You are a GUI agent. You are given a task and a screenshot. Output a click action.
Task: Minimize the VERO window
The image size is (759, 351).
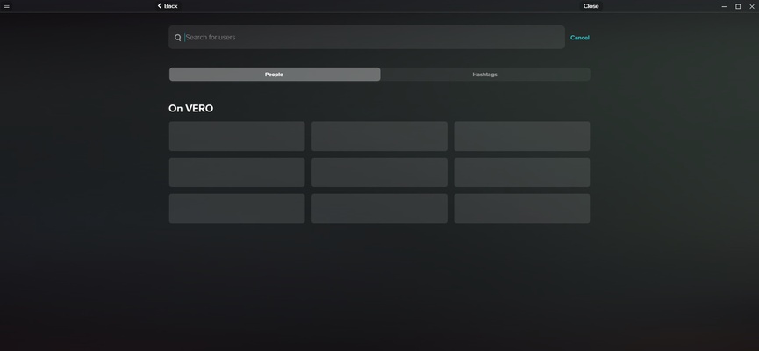[x=724, y=6]
